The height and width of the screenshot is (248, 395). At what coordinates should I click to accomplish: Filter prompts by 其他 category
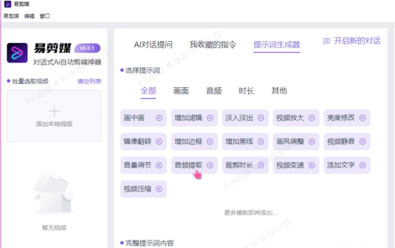[279, 90]
